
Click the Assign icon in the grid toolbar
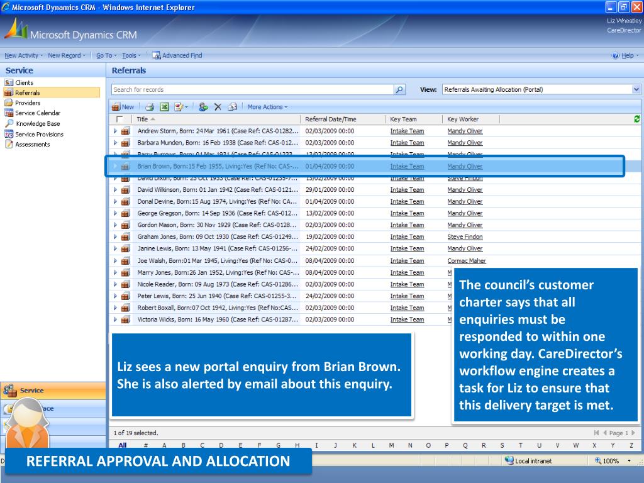(x=203, y=107)
